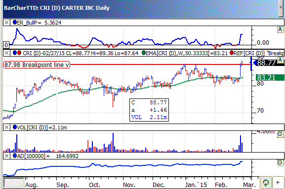Click the REF[CRI (D)] Breakpoint label
285x189 pixels.
259,53
